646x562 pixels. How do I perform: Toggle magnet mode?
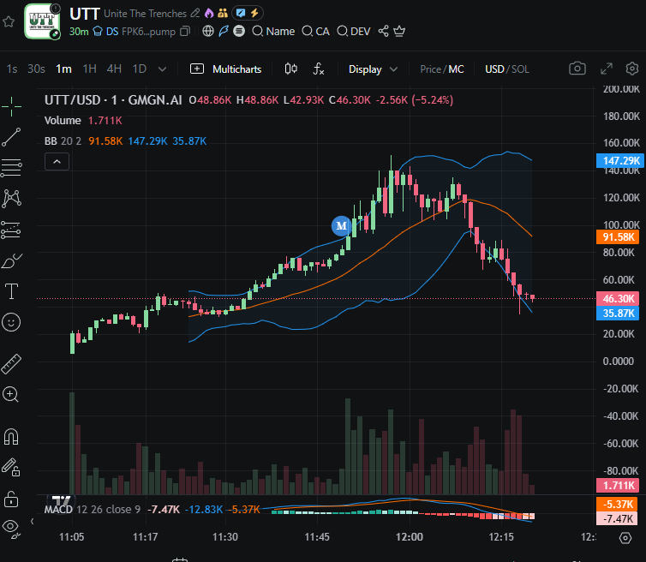click(x=11, y=437)
